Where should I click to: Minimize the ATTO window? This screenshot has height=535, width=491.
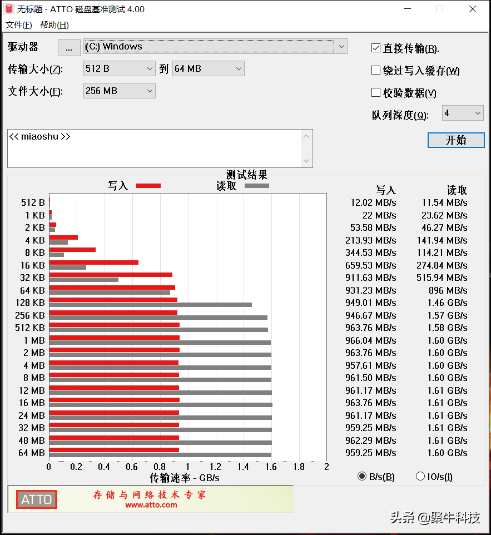tap(408, 9)
